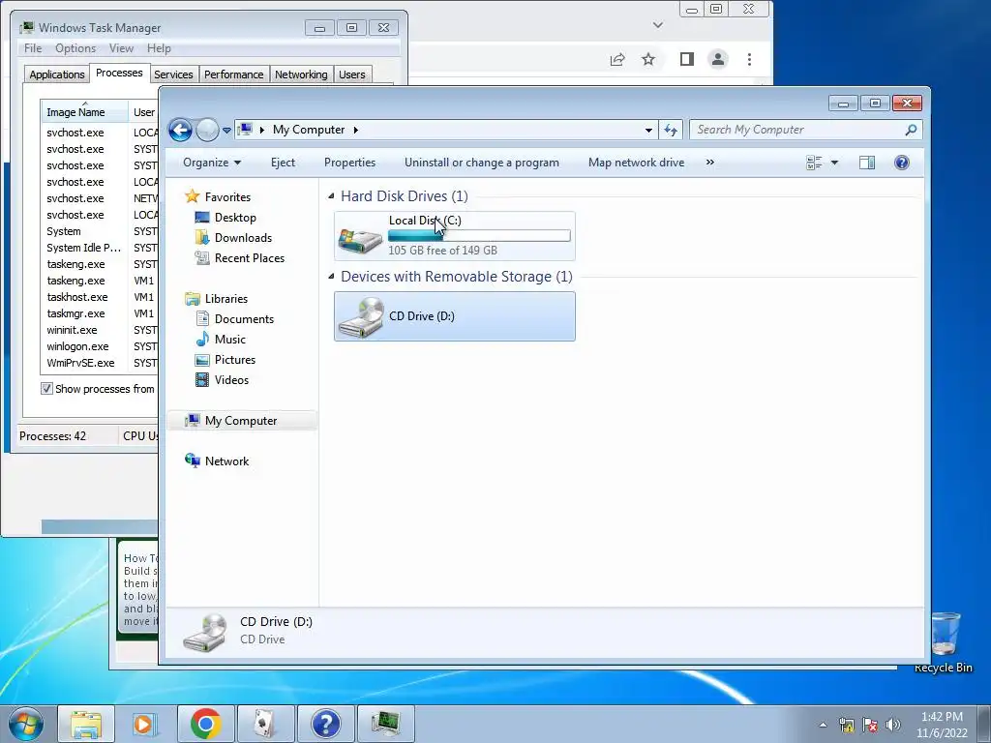991x743 pixels.
Task: Open the view options dropdown arrow
Action: click(x=834, y=163)
